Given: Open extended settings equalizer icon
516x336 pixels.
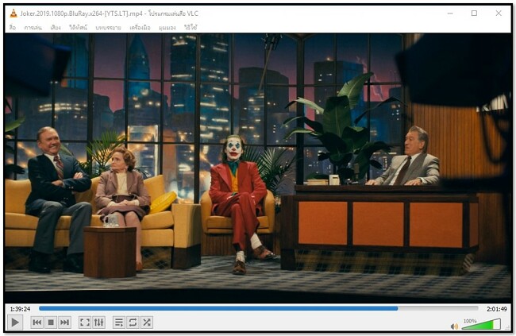Looking at the screenshot, I should click(98, 322).
